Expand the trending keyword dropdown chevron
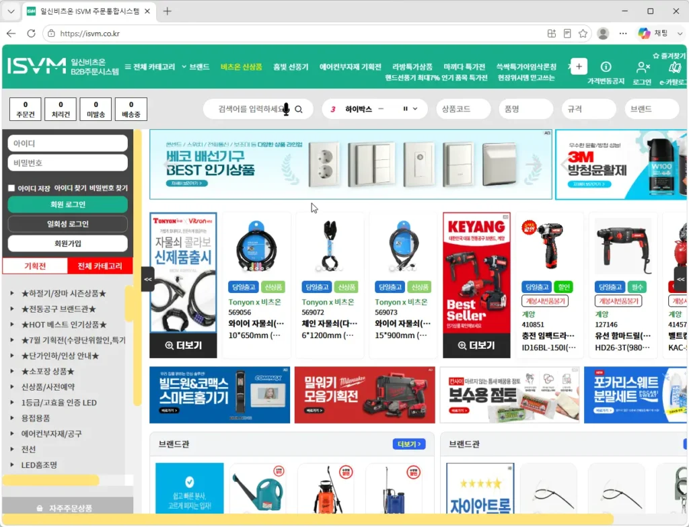689x527 pixels. pos(415,109)
